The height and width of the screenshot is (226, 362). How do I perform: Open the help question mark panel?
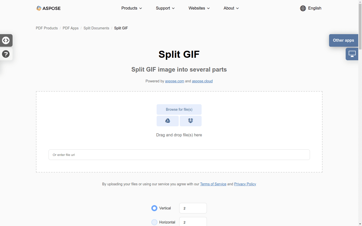pos(6,54)
